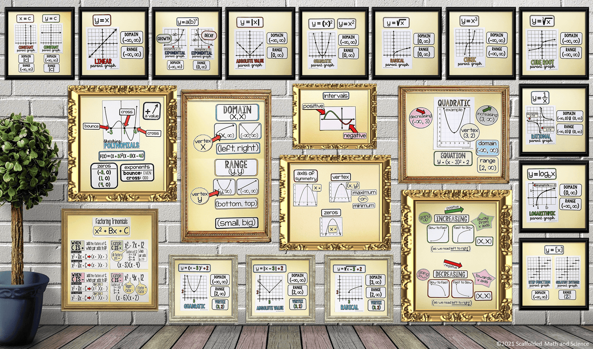Click the pink 'going down' badge
Viewport: 593px width, 349px height.
coord(423,274)
